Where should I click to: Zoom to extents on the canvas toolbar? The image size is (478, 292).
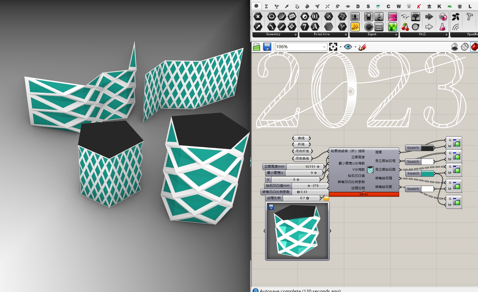333,47
